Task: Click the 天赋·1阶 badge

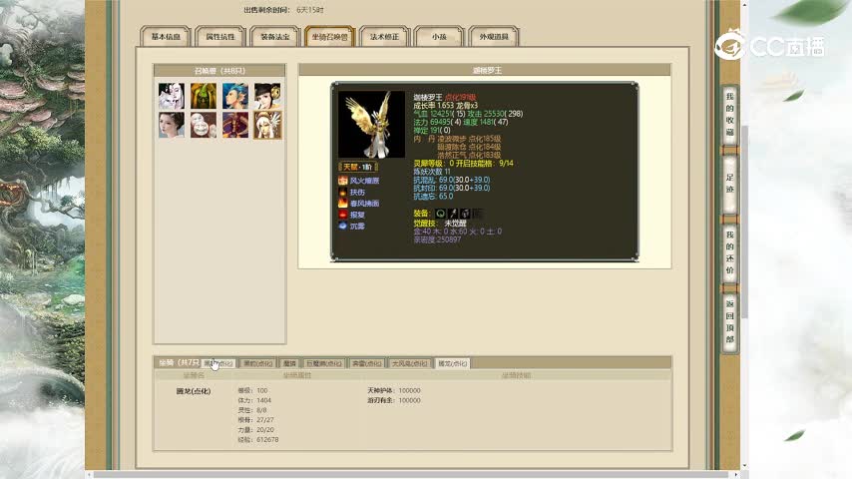Action: 358,167
